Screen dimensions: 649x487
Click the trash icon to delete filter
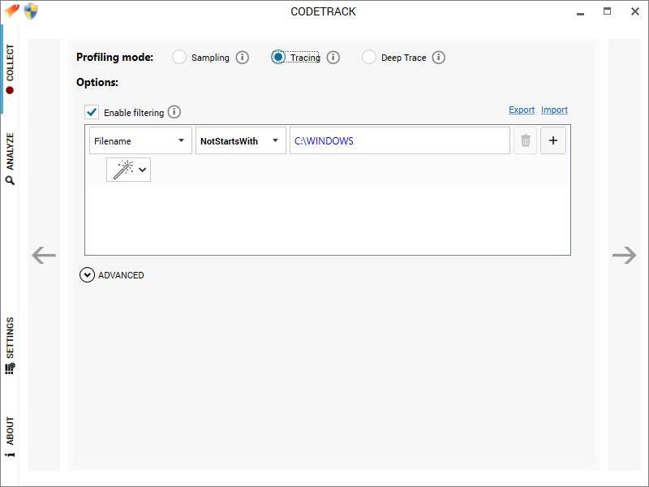pyautogui.click(x=525, y=140)
